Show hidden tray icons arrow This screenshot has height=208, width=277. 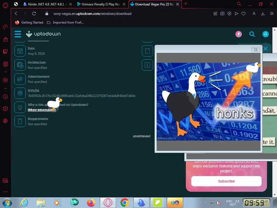(x=205, y=203)
